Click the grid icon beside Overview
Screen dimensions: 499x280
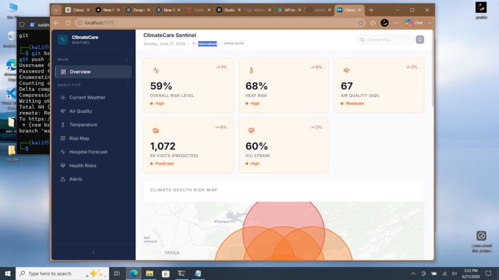[63, 72]
